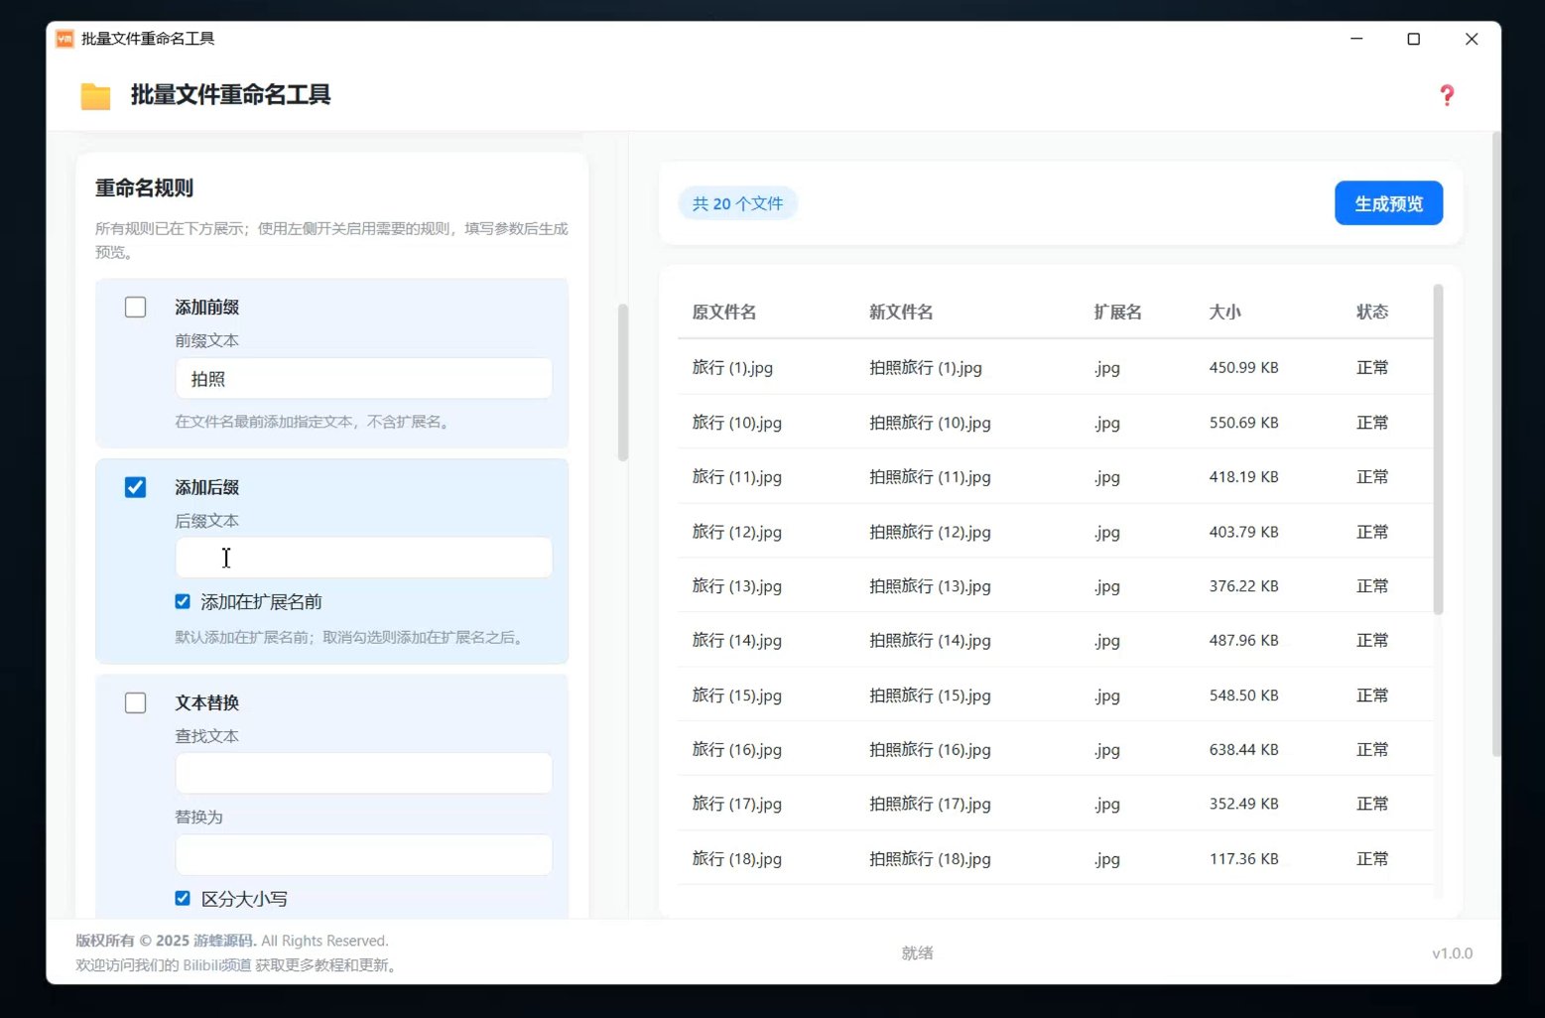Click the 就绪 status text

pos(917,953)
